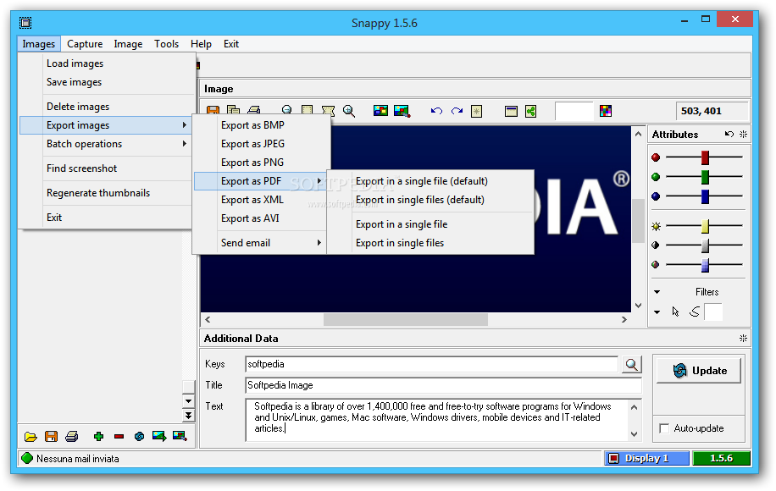Click the bottom-left picture with pin icon

tap(180, 436)
